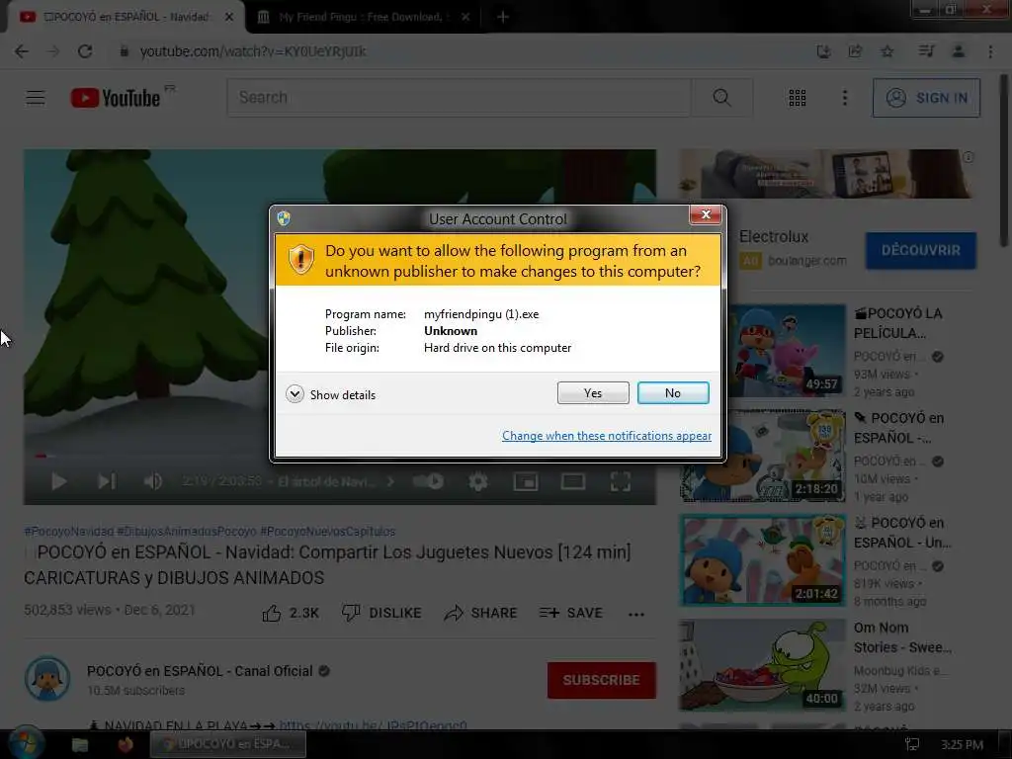Open YouTube hamburger guide menu
Image resolution: width=1012 pixels, height=759 pixels.
point(36,98)
